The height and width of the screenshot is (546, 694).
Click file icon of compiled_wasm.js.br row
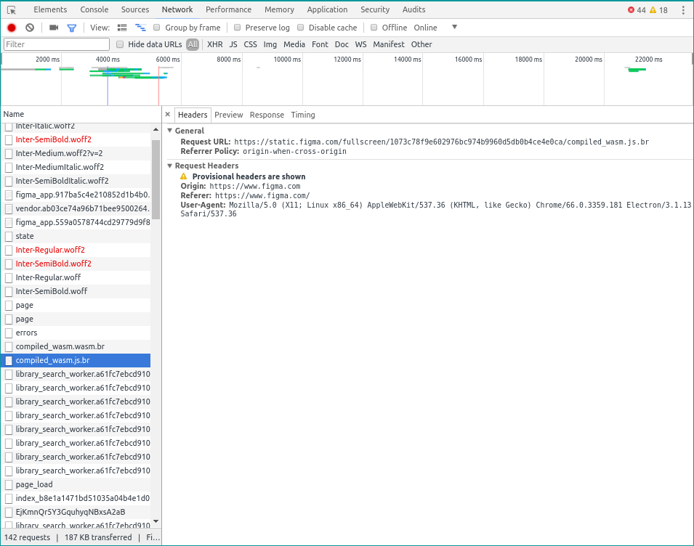point(9,360)
